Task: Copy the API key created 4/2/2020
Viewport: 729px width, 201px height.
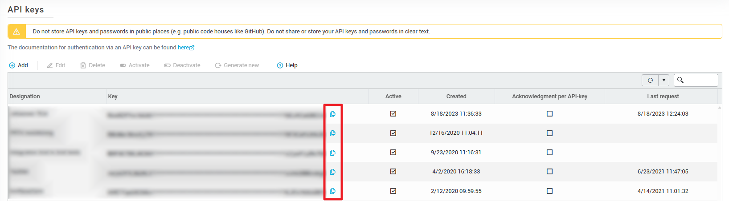Action: [332, 172]
